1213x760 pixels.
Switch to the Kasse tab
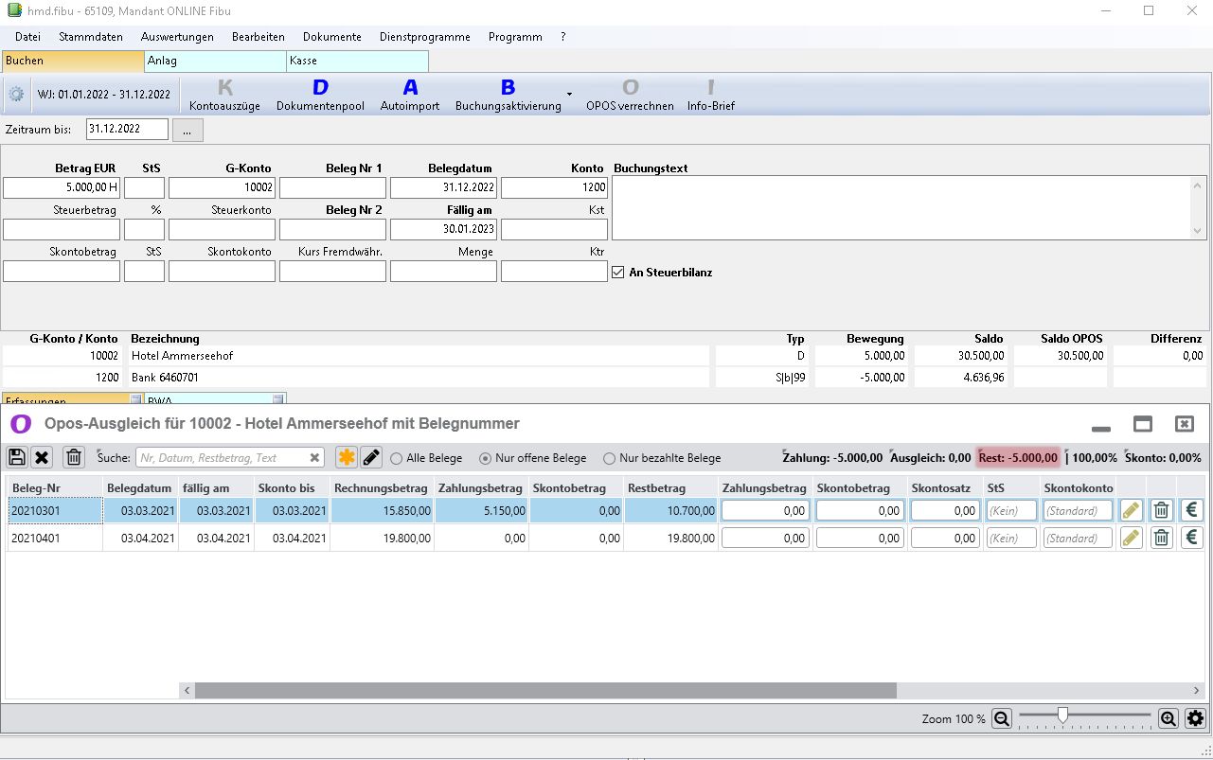pyautogui.click(x=356, y=61)
